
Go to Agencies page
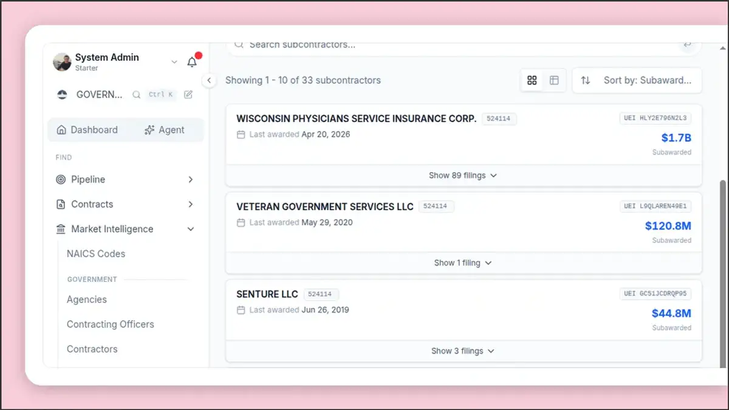[x=87, y=299]
